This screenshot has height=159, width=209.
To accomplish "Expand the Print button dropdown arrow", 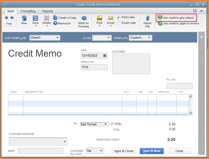I will tap(99, 26).
